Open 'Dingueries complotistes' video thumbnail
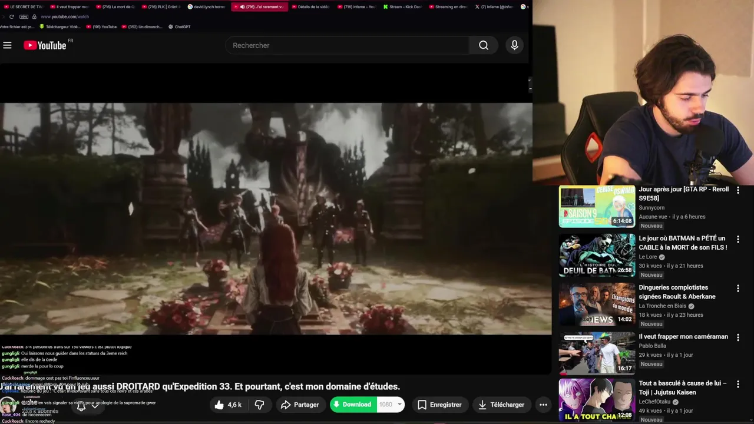Screen dimensions: 754x424 click(x=597, y=304)
